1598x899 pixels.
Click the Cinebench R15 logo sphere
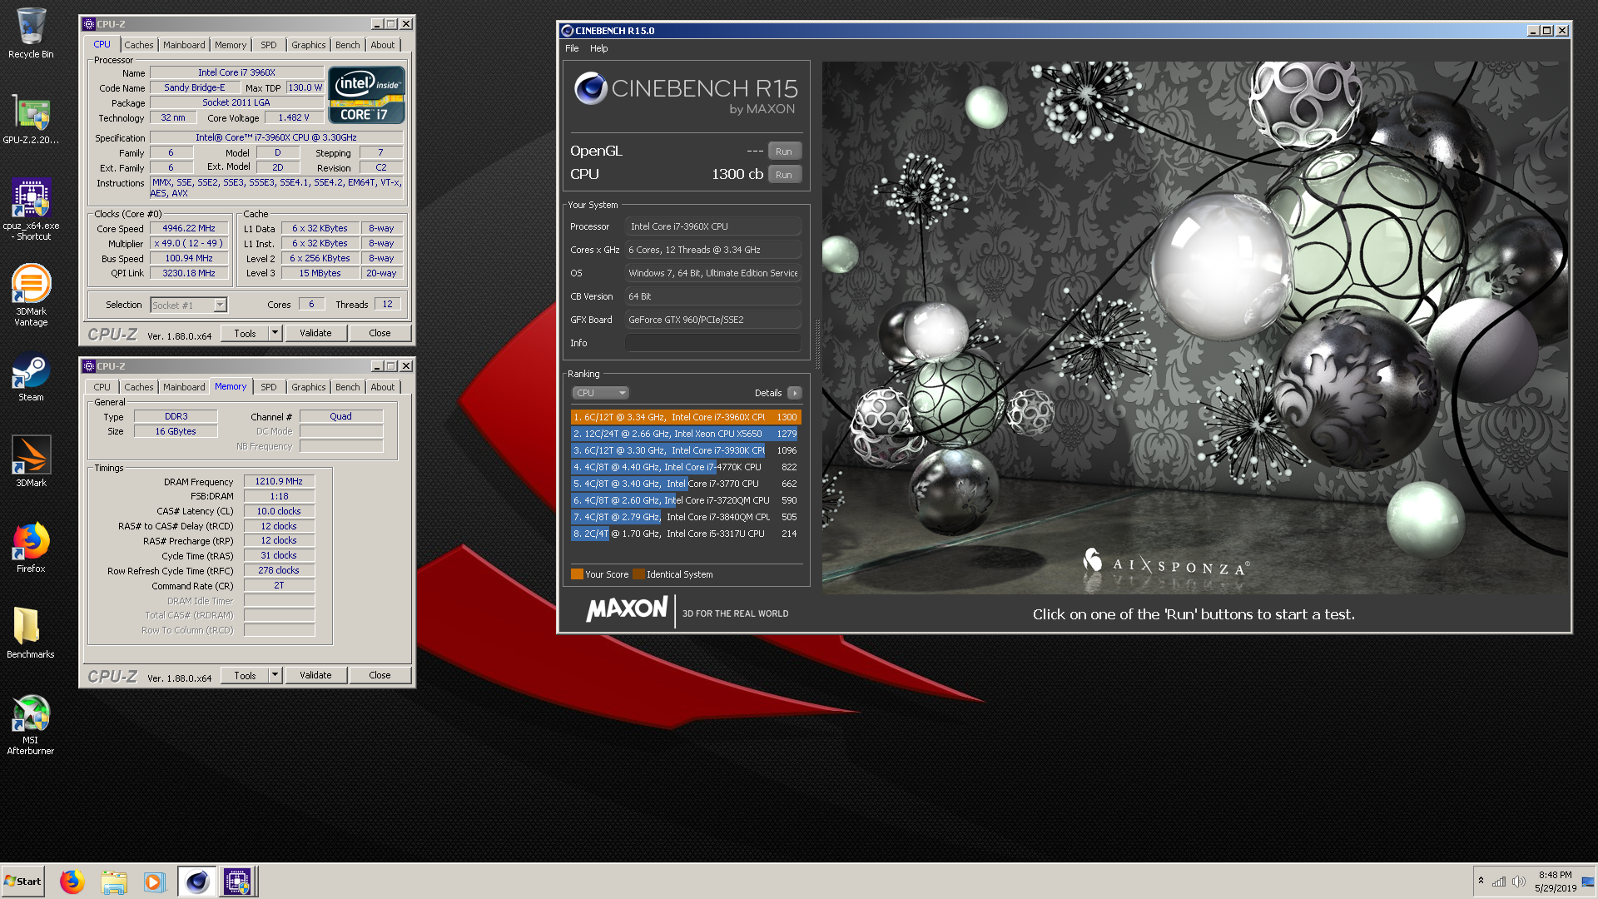point(591,88)
